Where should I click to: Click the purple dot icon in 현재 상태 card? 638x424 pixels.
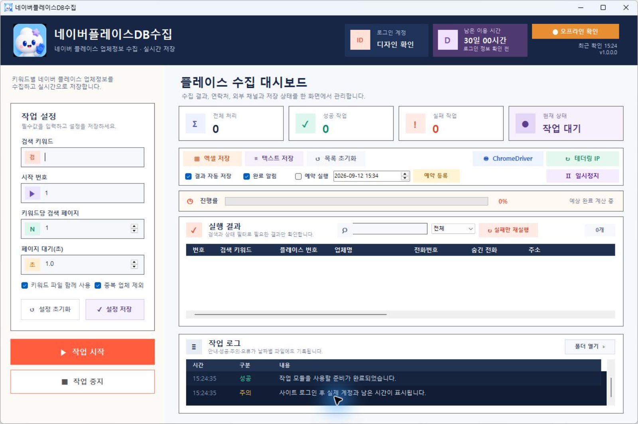click(x=525, y=124)
